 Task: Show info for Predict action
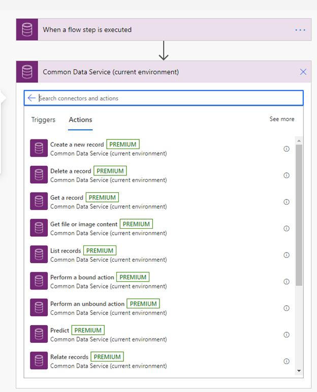pos(287,335)
